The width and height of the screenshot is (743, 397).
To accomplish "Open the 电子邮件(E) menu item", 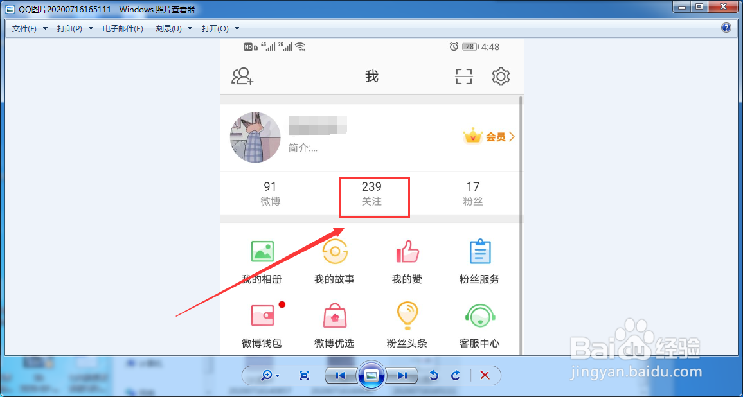I will 123,29.
